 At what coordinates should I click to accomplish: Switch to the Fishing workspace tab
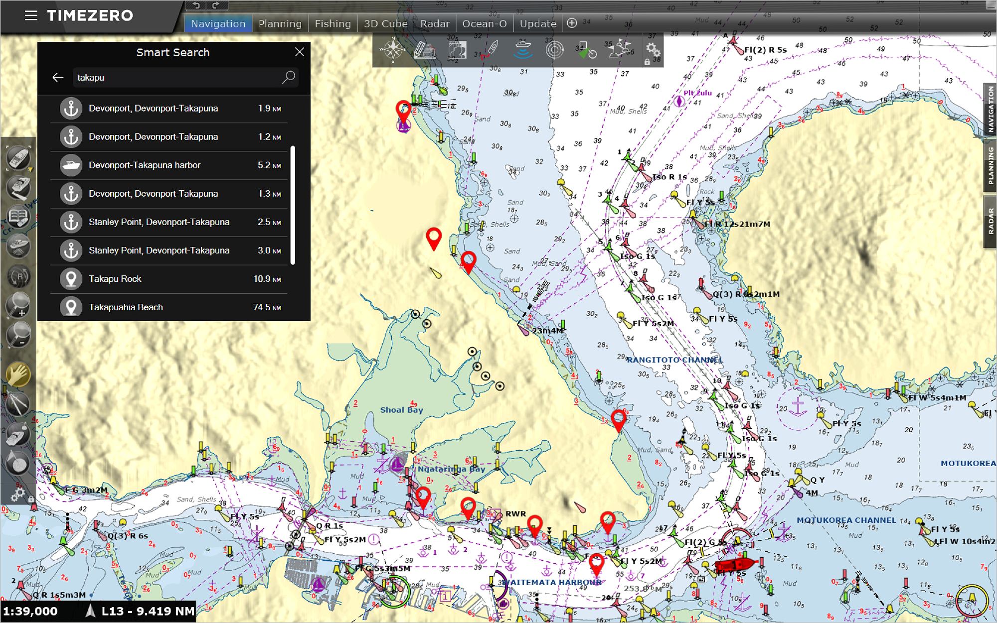coord(332,23)
